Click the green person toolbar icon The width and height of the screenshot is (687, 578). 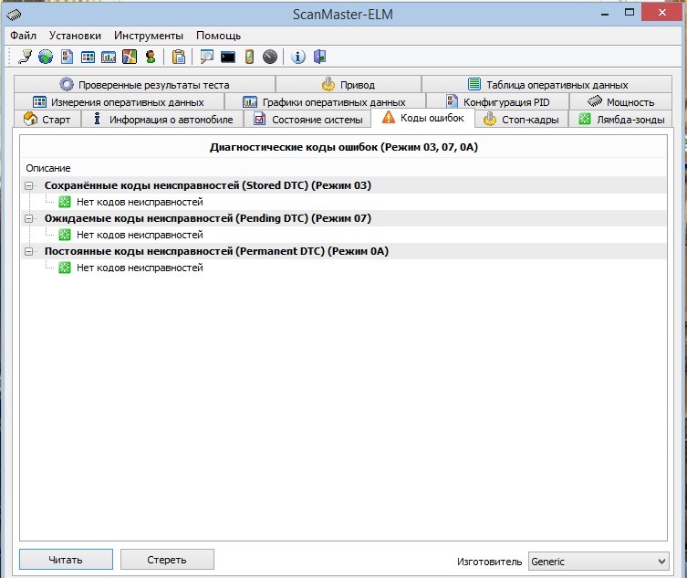pyautogui.click(x=151, y=57)
